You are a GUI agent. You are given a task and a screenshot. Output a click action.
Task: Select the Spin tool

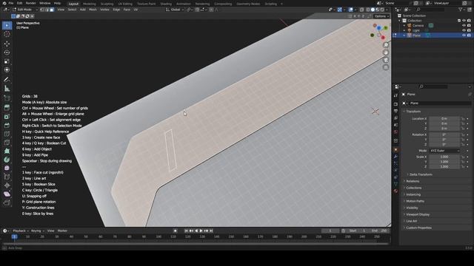(x=7, y=160)
